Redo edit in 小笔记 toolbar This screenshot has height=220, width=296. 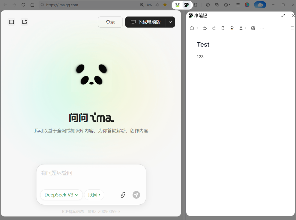pos(214,28)
